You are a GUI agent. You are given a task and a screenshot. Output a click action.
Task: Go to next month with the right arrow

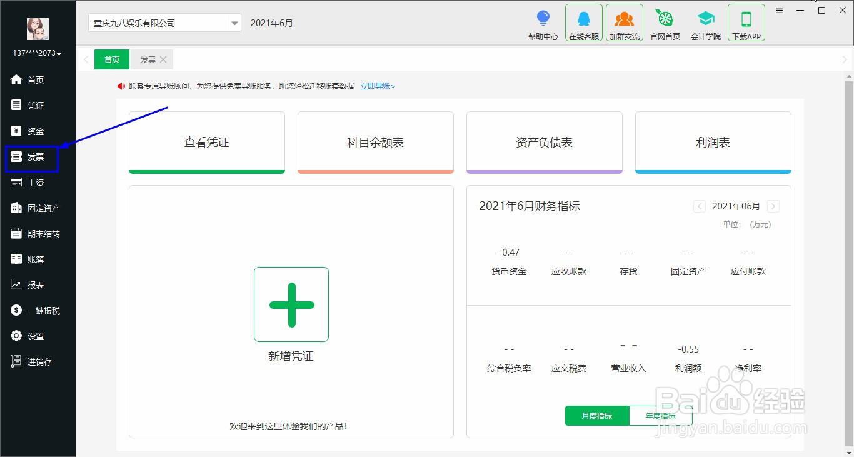[773, 206]
